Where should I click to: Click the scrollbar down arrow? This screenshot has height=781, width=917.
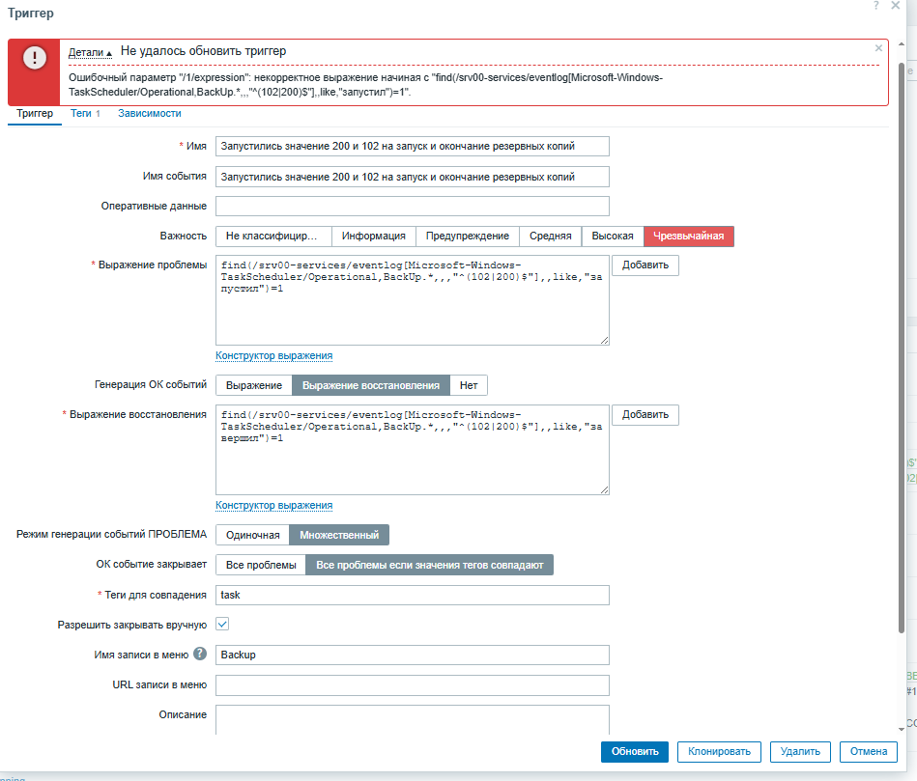[902, 729]
